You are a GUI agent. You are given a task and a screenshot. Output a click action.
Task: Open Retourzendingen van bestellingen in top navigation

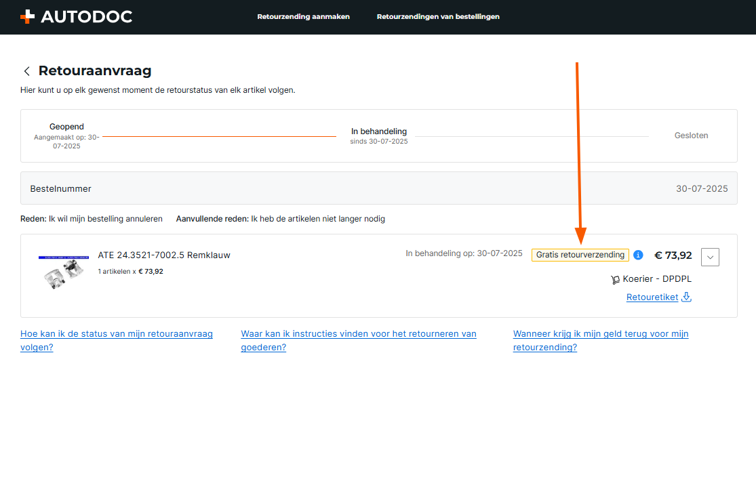(x=438, y=17)
